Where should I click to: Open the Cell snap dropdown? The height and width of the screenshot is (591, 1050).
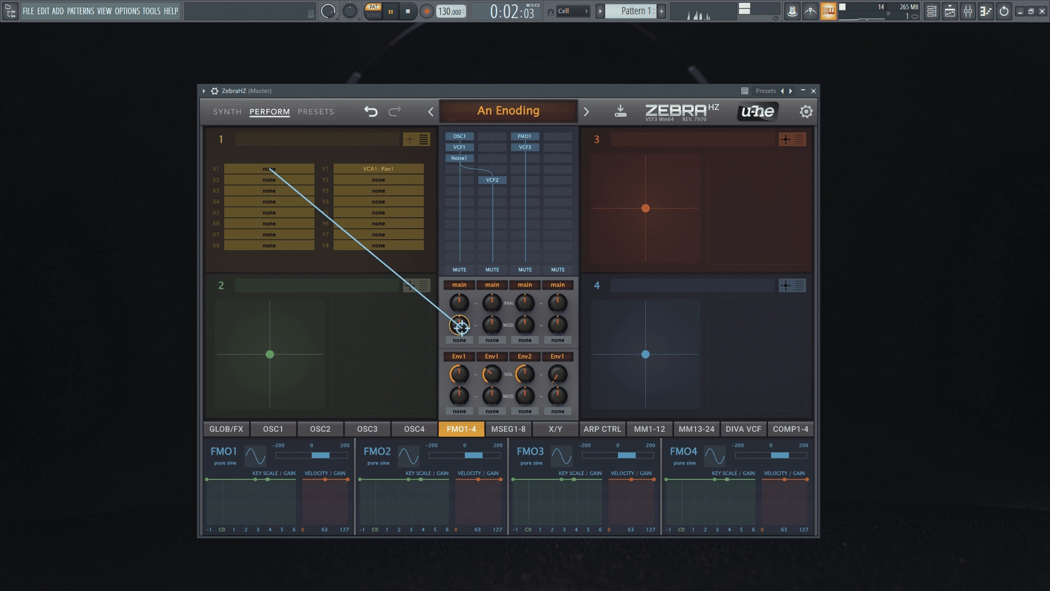click(573, 11)
